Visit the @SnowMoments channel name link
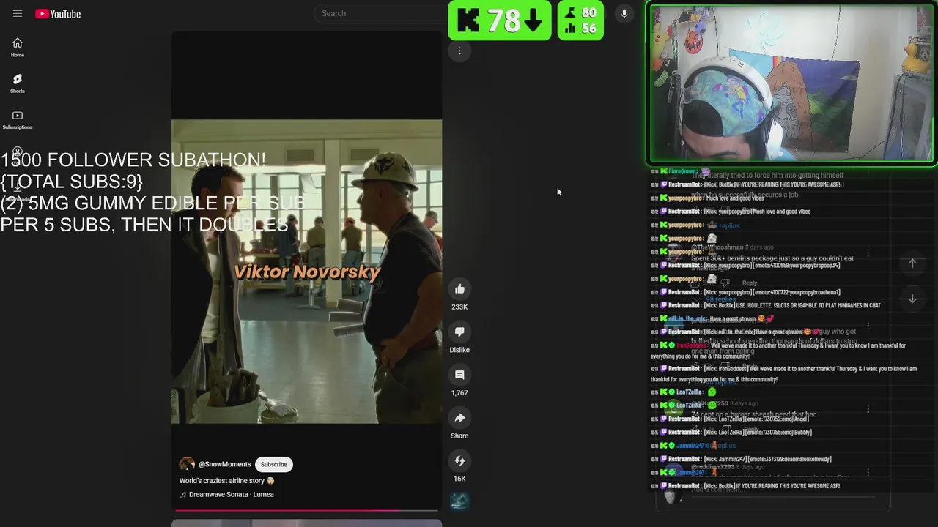The height and width of the screenshot is (527, 938). point(225,464)
